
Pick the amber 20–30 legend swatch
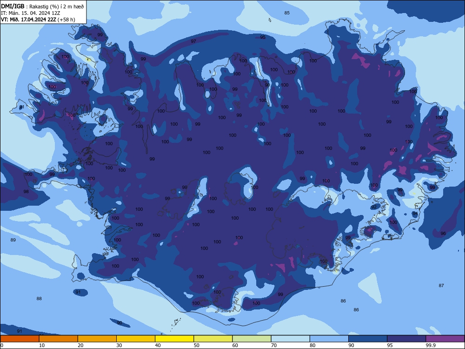[97, 339]
